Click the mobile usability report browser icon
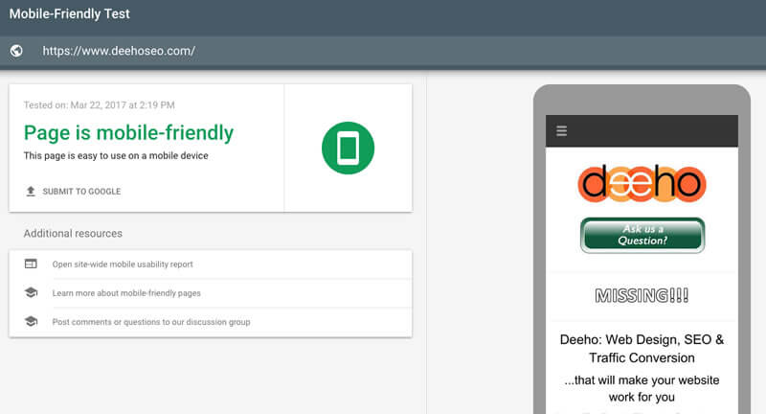The height and width of the screenshot is (414, 766). 31,264
